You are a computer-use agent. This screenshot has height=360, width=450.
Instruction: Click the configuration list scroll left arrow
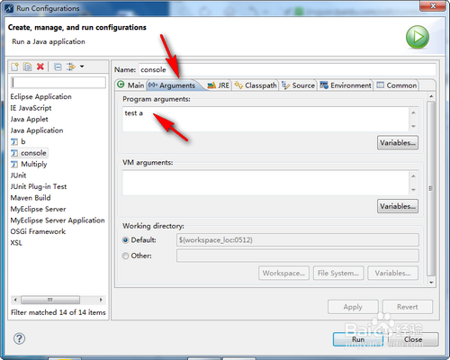15,300
